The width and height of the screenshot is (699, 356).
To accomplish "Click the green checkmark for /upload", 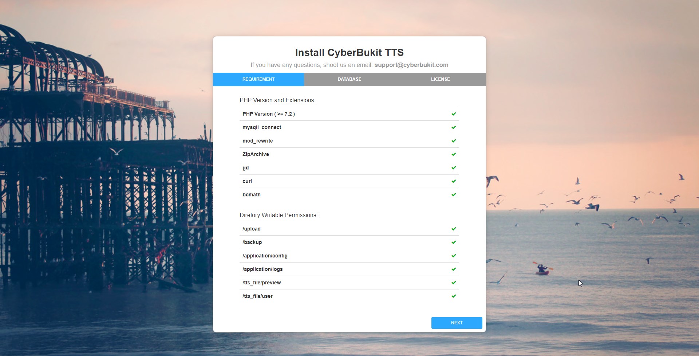I will click(454, 229).
